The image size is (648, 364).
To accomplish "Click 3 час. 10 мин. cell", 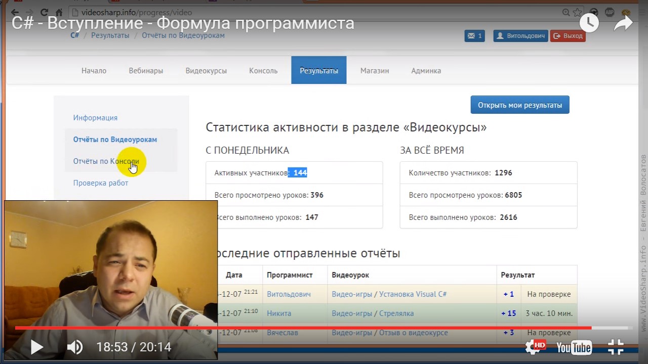I will point(549,313).
